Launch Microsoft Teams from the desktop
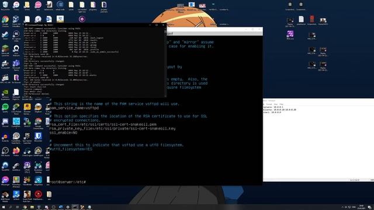The height and width of the screenshot is (210, 374). (16, 65)
